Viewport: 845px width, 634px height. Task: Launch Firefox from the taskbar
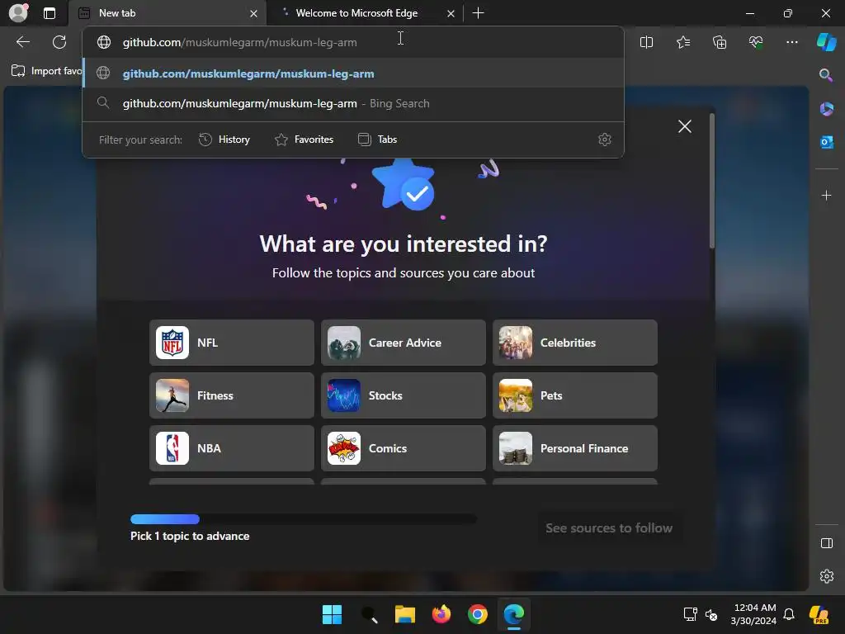[441, 614]
